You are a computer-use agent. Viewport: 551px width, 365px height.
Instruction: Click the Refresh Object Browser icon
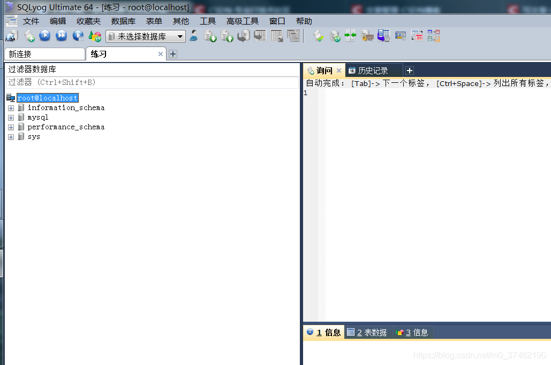pyautogui.click(x=95, y=36)
